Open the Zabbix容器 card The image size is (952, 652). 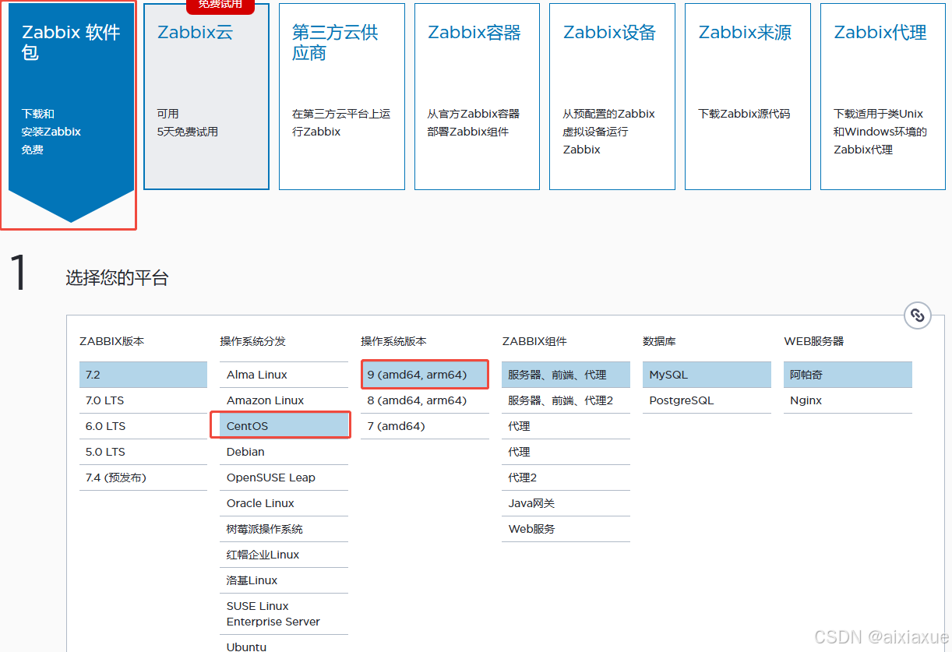click(477, 97)
